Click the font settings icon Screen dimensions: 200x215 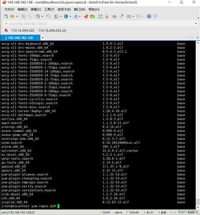(75, 16)
